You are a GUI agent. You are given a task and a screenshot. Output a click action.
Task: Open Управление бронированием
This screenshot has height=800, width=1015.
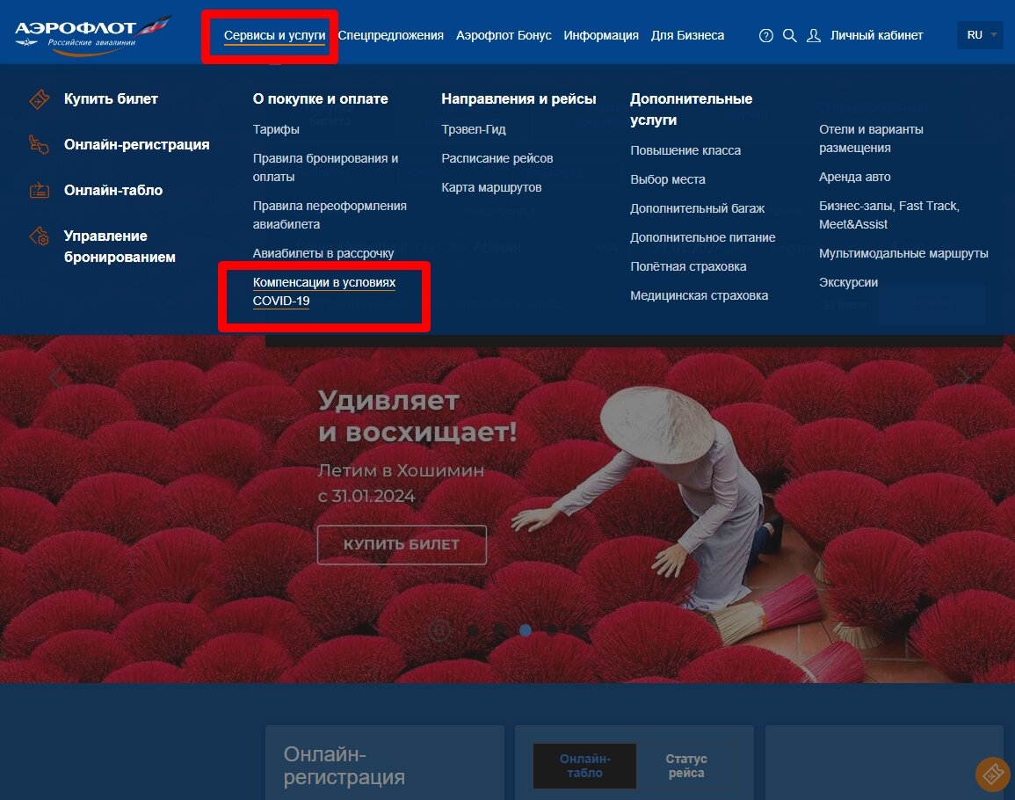120,246
